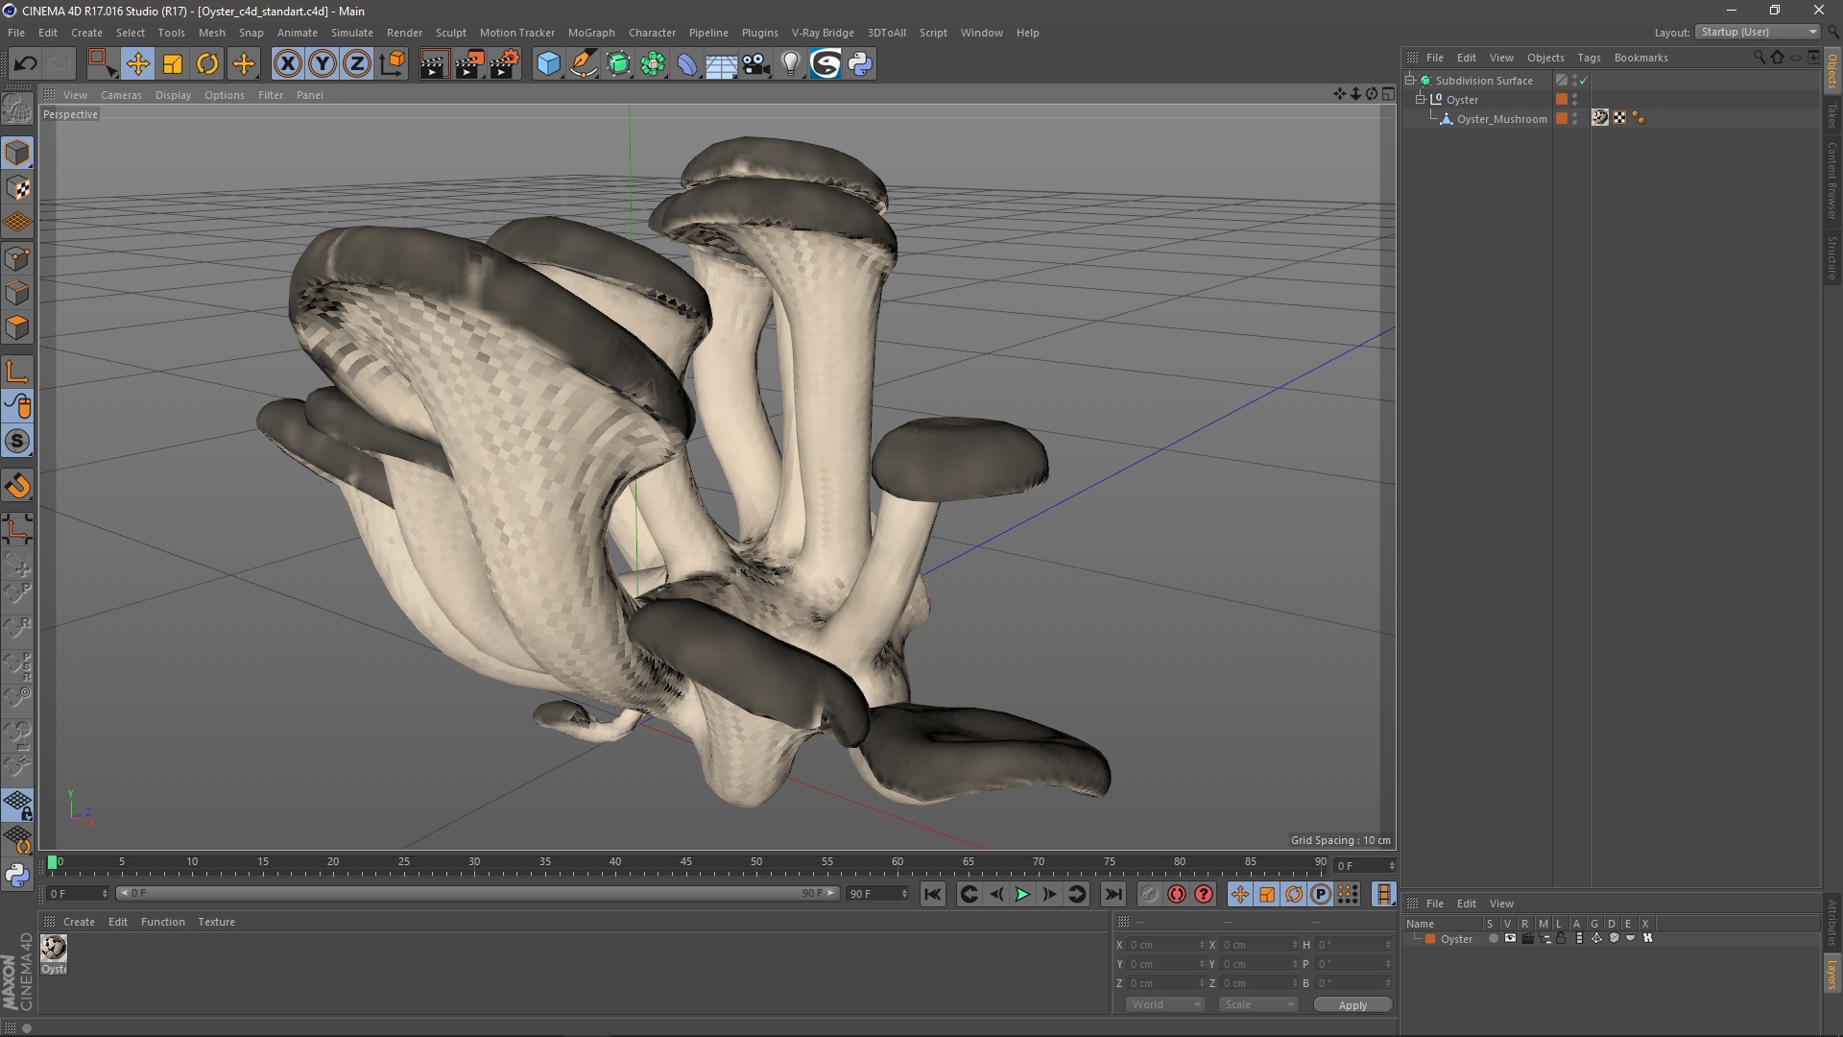Screen dimensions: 1843x1037
Task: Select the Oyster_Mushroom material tag
Action: point(1600,117)
